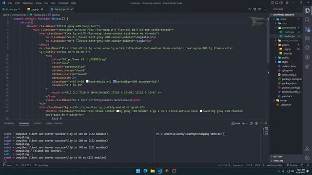Click the bg-gray-100 color swatch
The image size is (312, 175).
point(117,111)
